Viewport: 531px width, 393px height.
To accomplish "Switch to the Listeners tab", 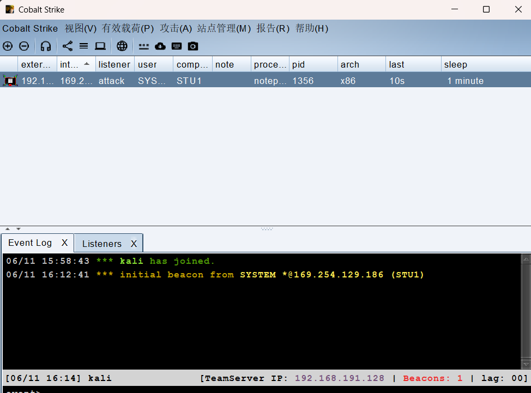I will tap(101, 244).
